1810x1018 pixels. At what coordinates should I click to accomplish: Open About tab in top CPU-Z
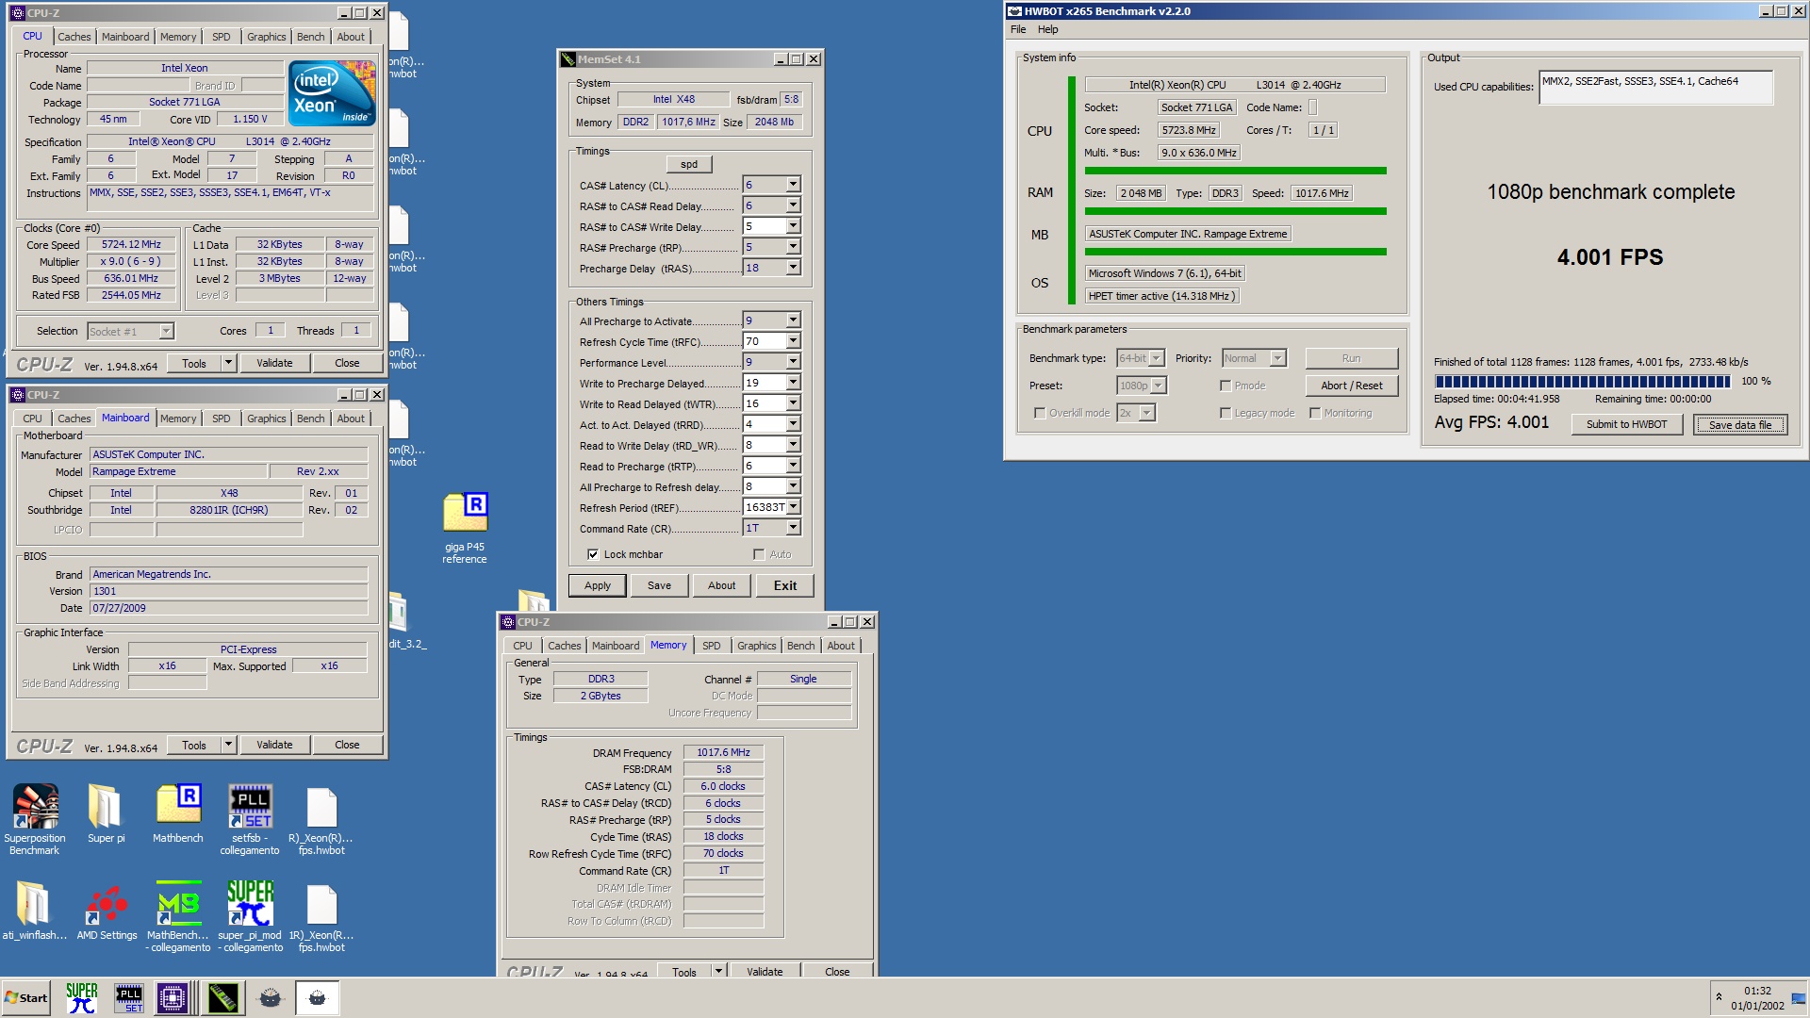[x=351, y=37]
